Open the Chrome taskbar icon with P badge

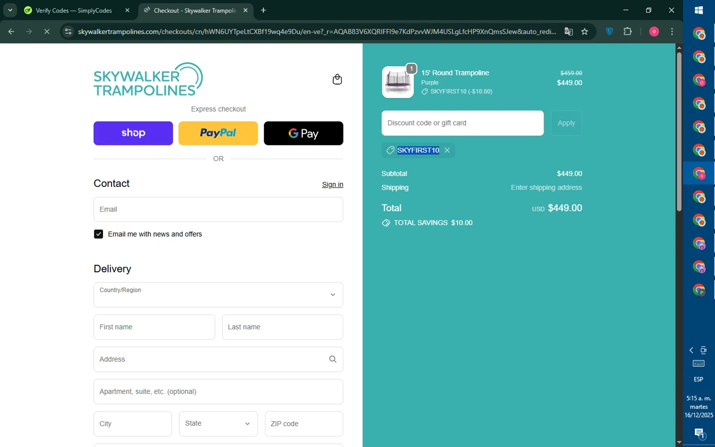tap(699, 290)
